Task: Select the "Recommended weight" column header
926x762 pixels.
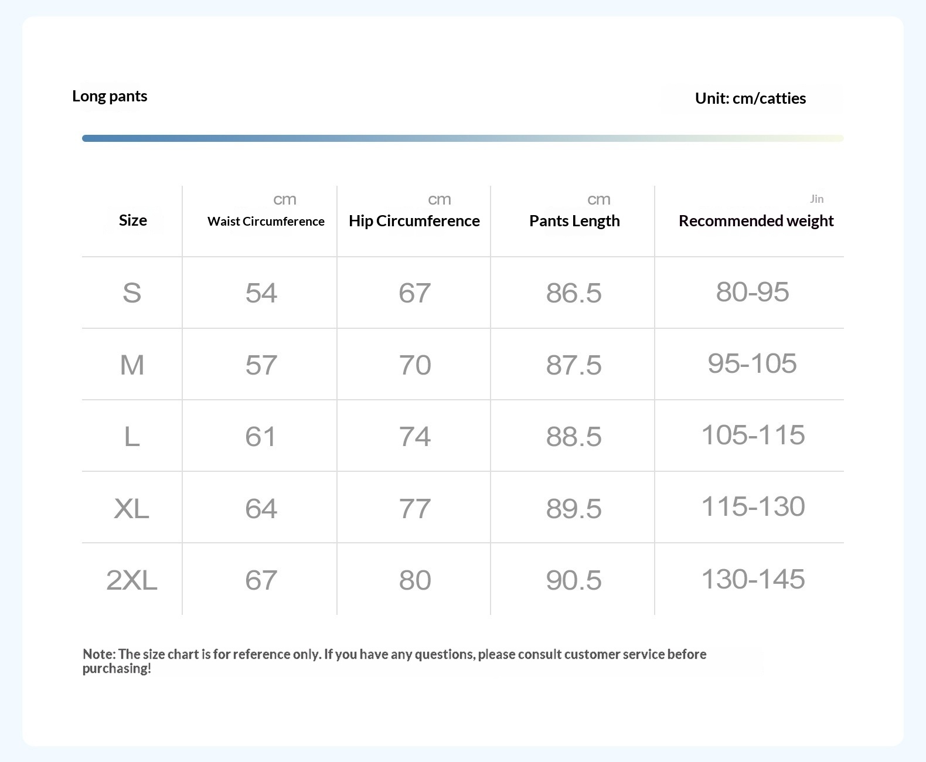Action: (x=756, y=221)
